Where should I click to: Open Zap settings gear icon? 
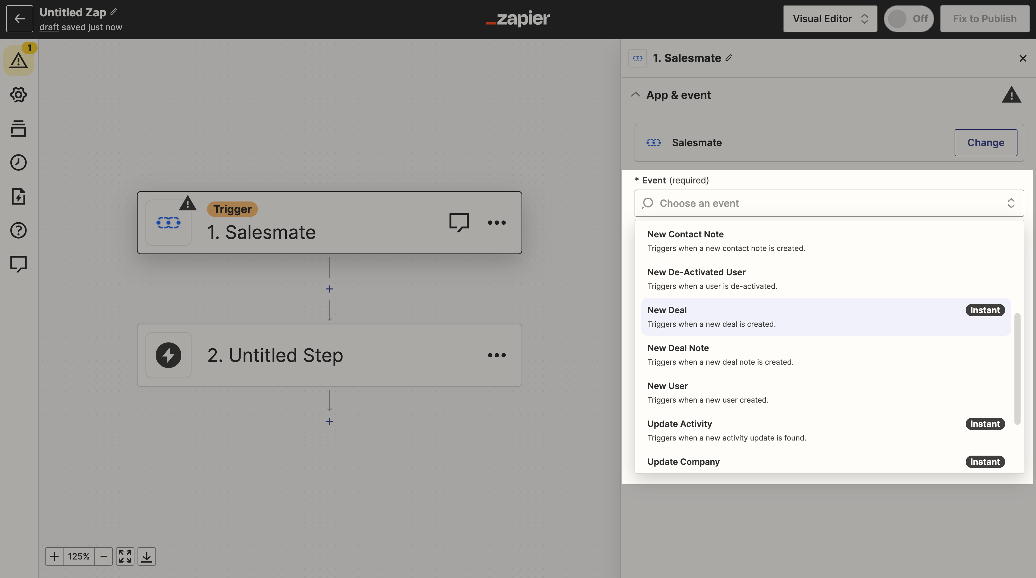[x=18, y=94]
